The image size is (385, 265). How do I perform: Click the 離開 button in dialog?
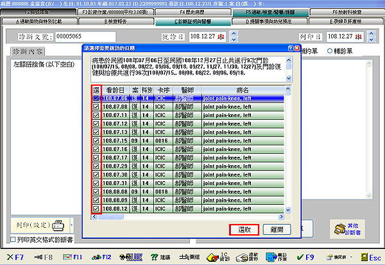[x=277, y=229]
